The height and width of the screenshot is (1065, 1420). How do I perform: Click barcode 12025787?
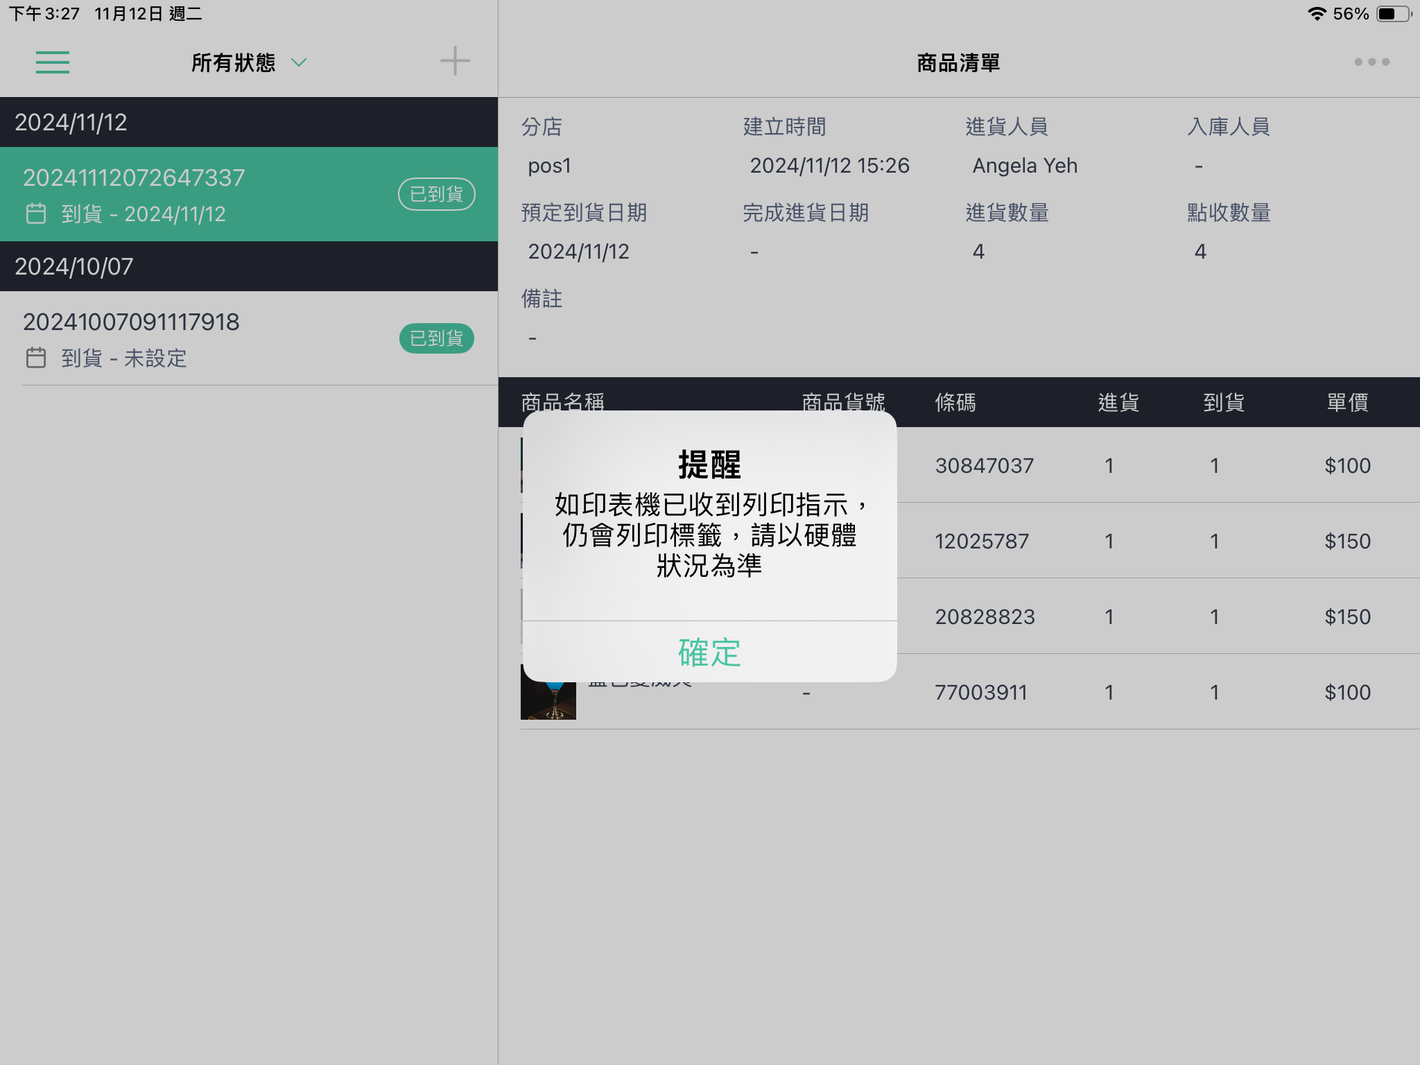(x=982, y=541)
